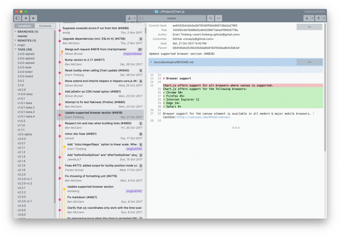
Task: Click the origin/4103 branch label
Action: 134,149
